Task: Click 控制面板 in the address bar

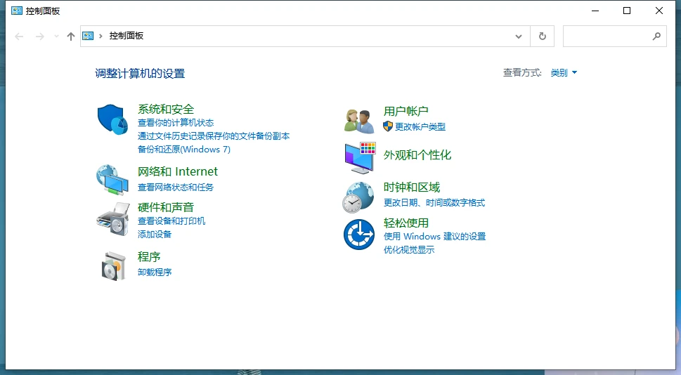Action: [127, 36]
